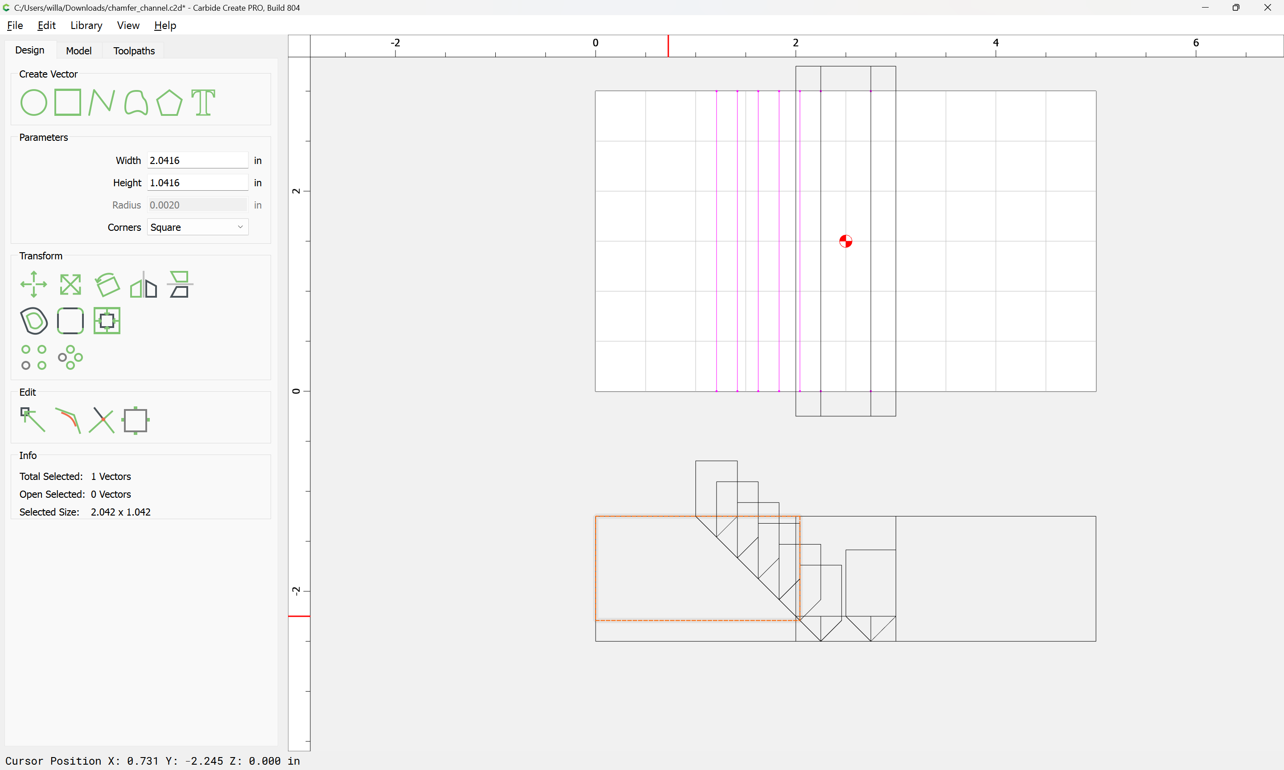The image size is (1284, 770).
Task: Click the Rotate transform icon
Action: tap(107, 284)
